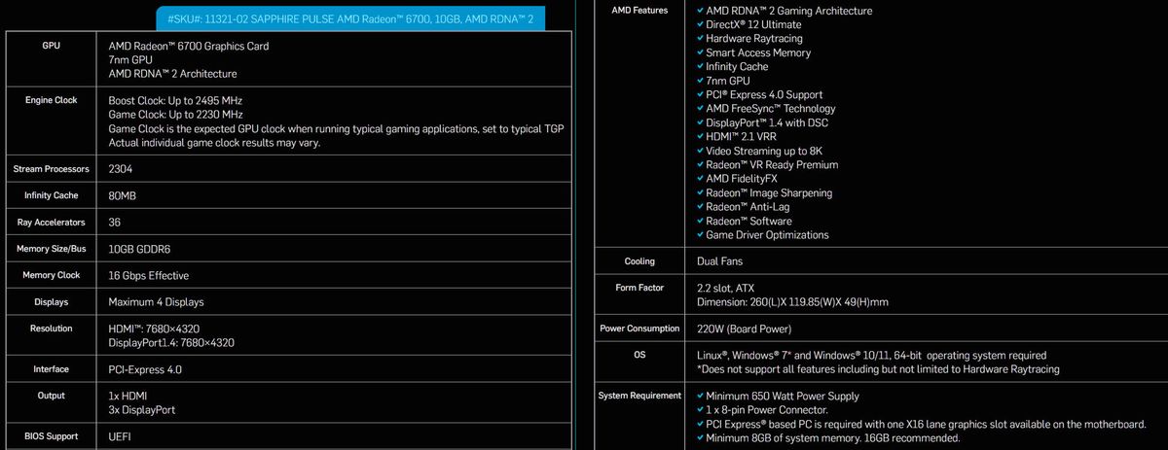Click checkmark beside 'HDMI™ 2.1 VRR'
Viewport: 1168px width, 450px height.
701,137
